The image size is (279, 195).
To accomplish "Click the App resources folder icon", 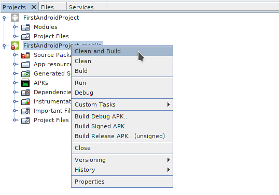I will (x=25, y=65).
